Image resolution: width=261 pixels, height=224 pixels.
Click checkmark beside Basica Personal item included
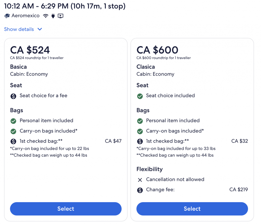pos(13,121)
